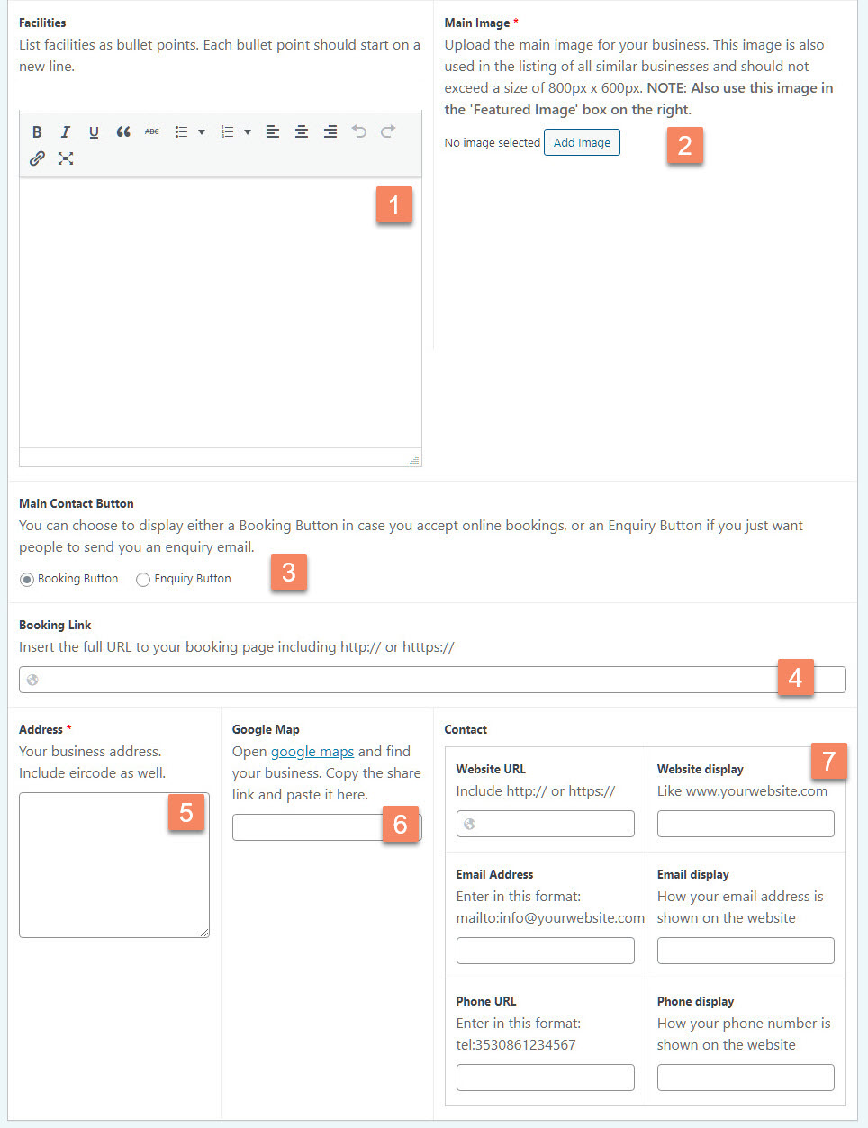
Task: Redo the last action in the editor
Action: [x=387, y=131]
